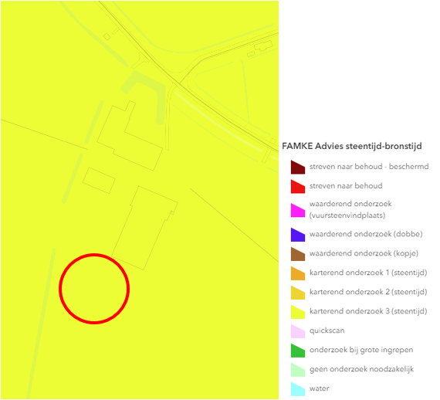Click the blue-purple dobbe legend swatch
Screen dimensions: 440x400
coord(298,235)
